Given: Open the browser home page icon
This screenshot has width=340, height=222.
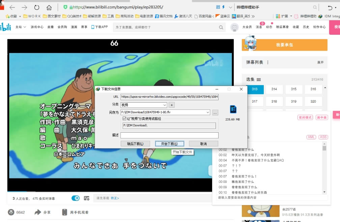Looking at the screenshot, I should (x=49, y=7).
